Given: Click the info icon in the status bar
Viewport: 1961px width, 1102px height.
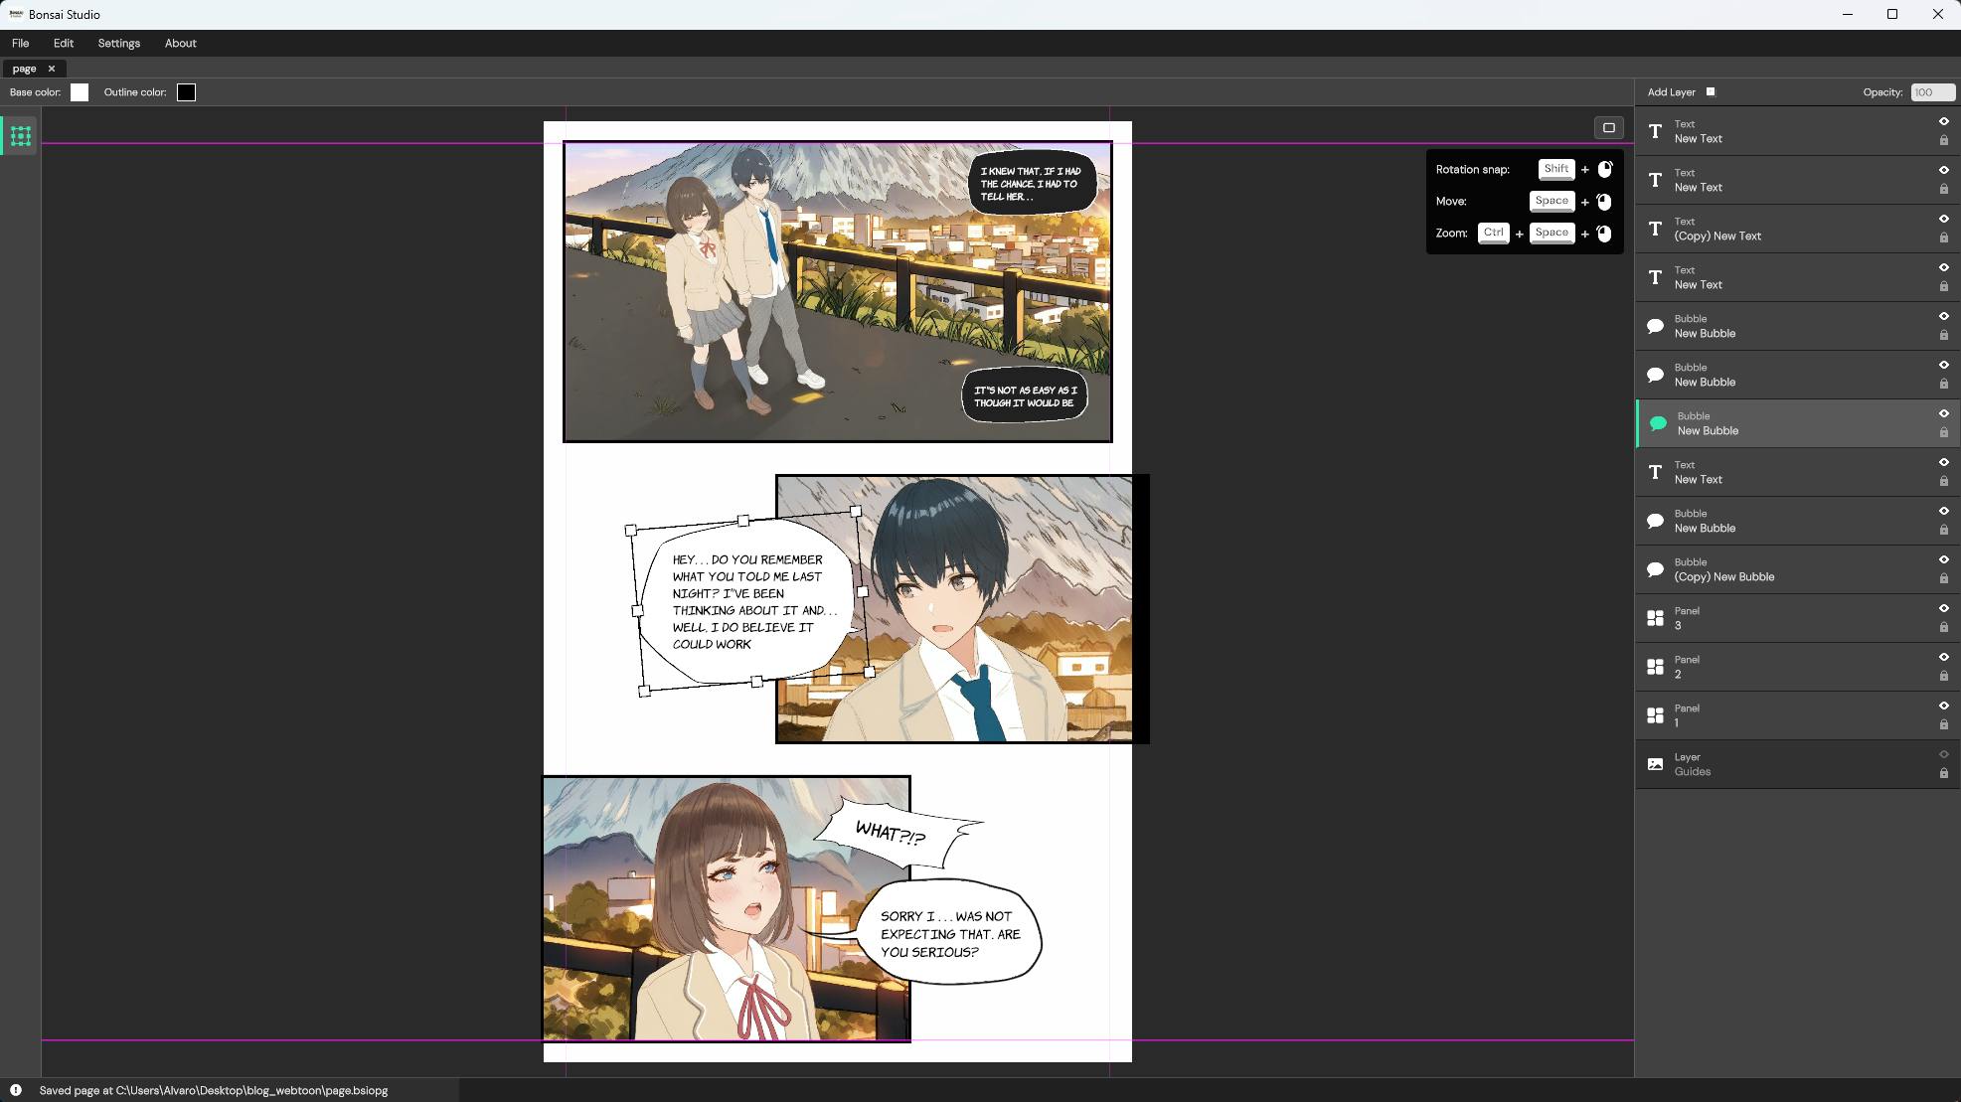Looking at the screenshot, I should click(16, 1090).
